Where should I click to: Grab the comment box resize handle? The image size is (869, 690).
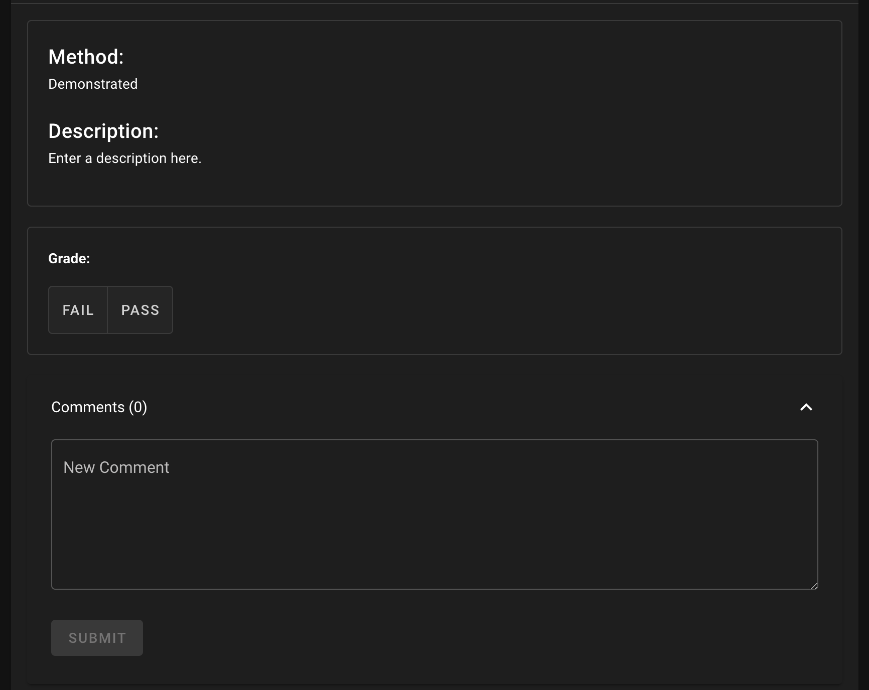814,585
